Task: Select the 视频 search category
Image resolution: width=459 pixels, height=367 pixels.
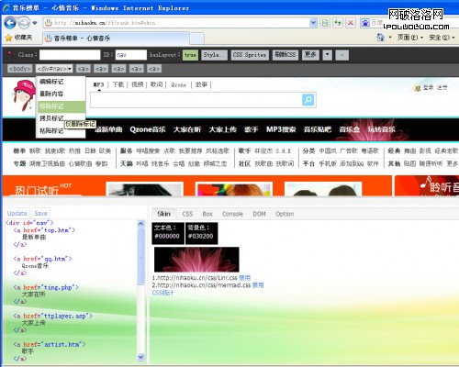Action: coord(137,84)
